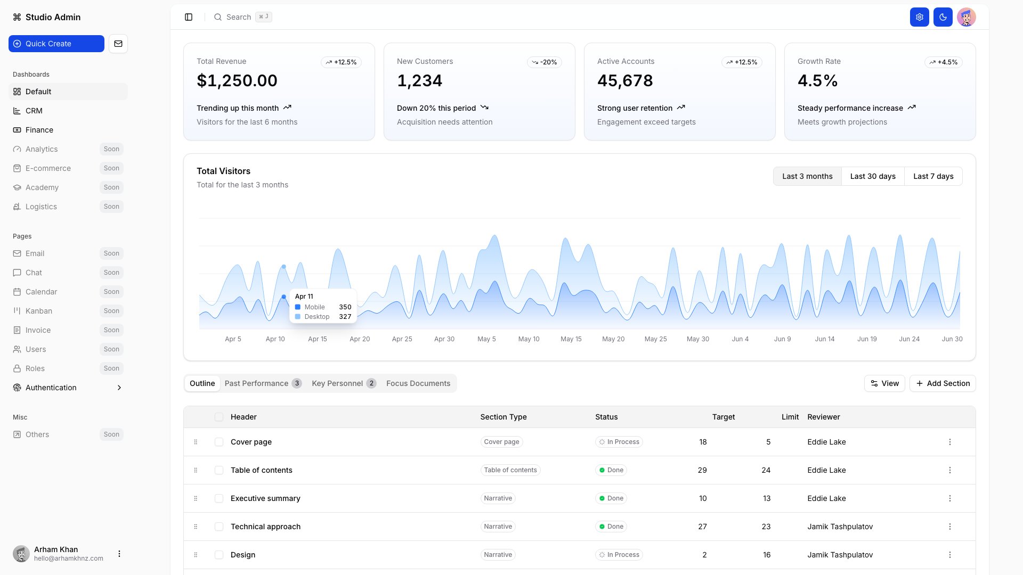
Task: Select the Kanban page icon
Action: pyautogui.click(x=17, y=311)
